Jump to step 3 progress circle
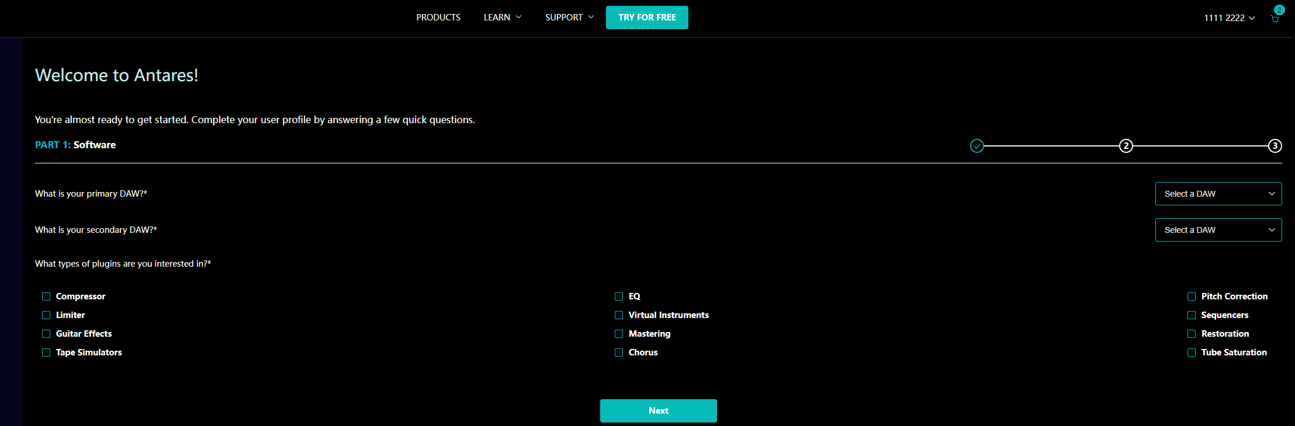The height and width of the screenshot is (426, 1295). [x=1275, y=146]
